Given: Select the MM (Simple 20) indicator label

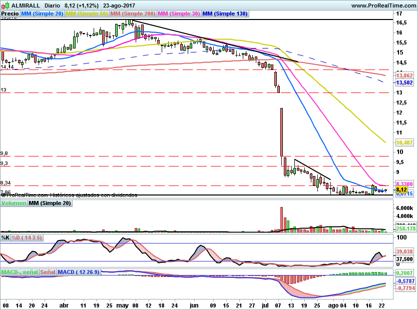Looking at the screenshot, I should coord(42,13).
